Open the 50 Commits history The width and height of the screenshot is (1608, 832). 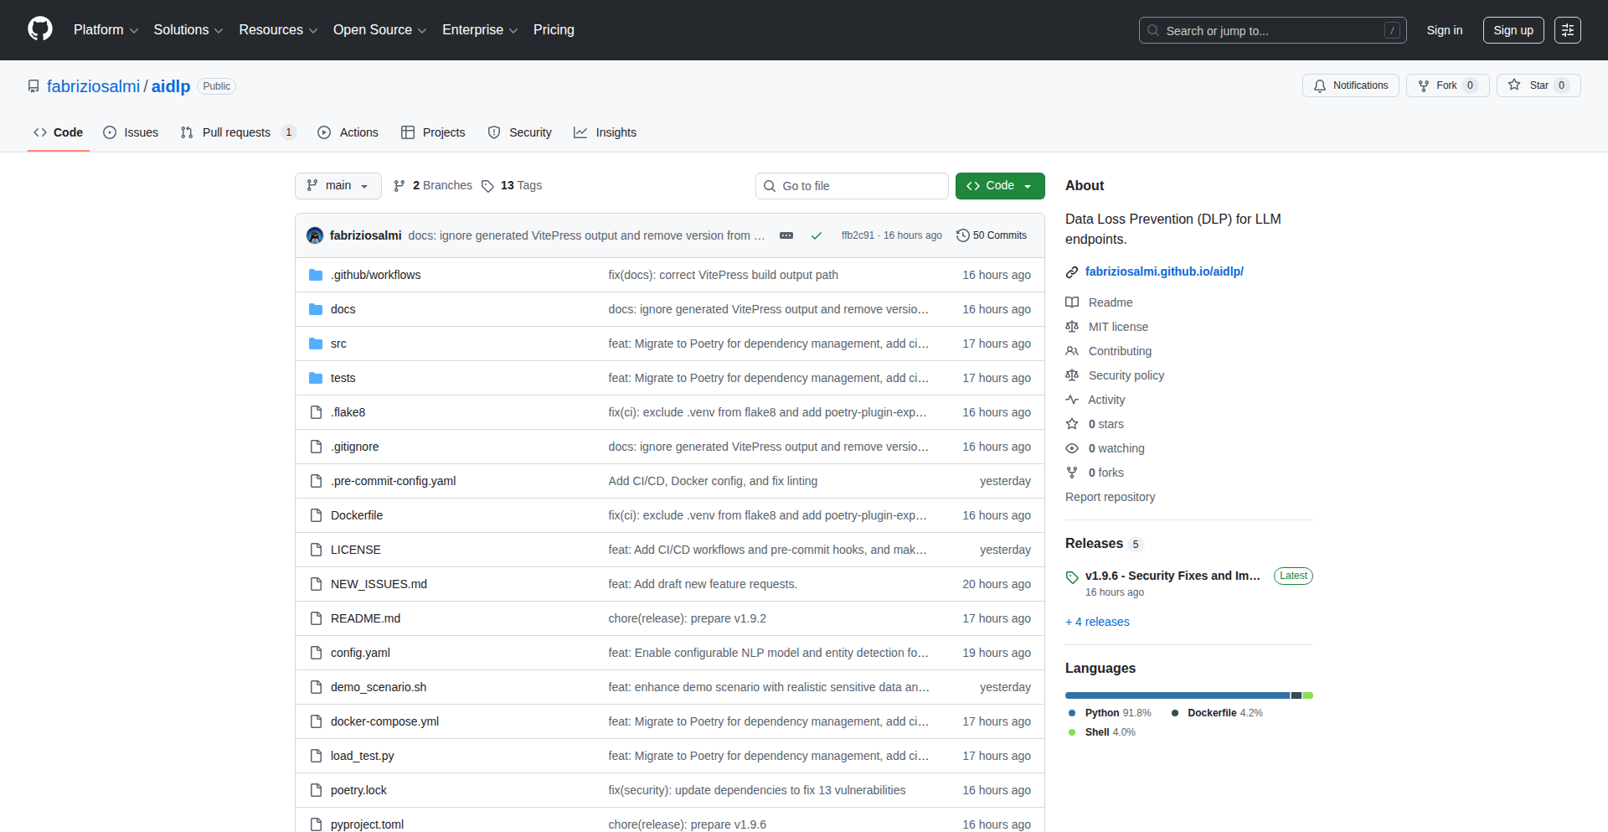992,235
